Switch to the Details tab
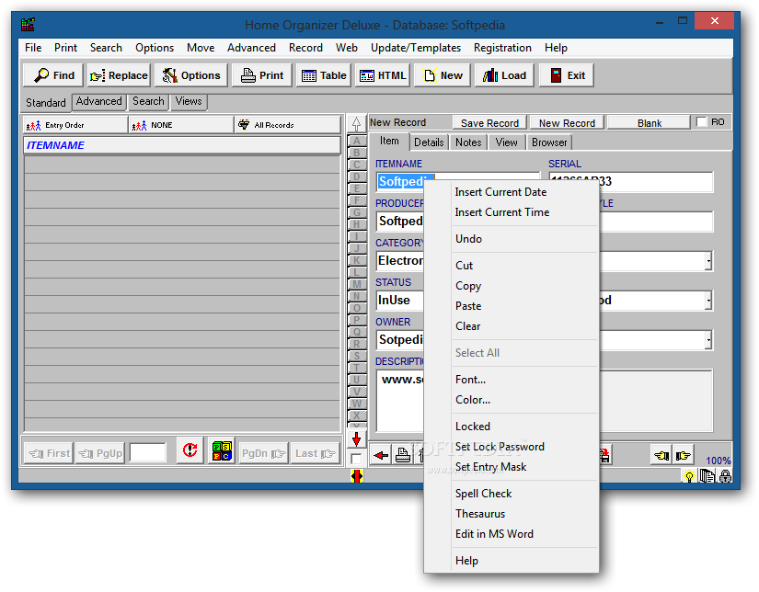This screenshot has width=759, height=592. click(429, 142)
